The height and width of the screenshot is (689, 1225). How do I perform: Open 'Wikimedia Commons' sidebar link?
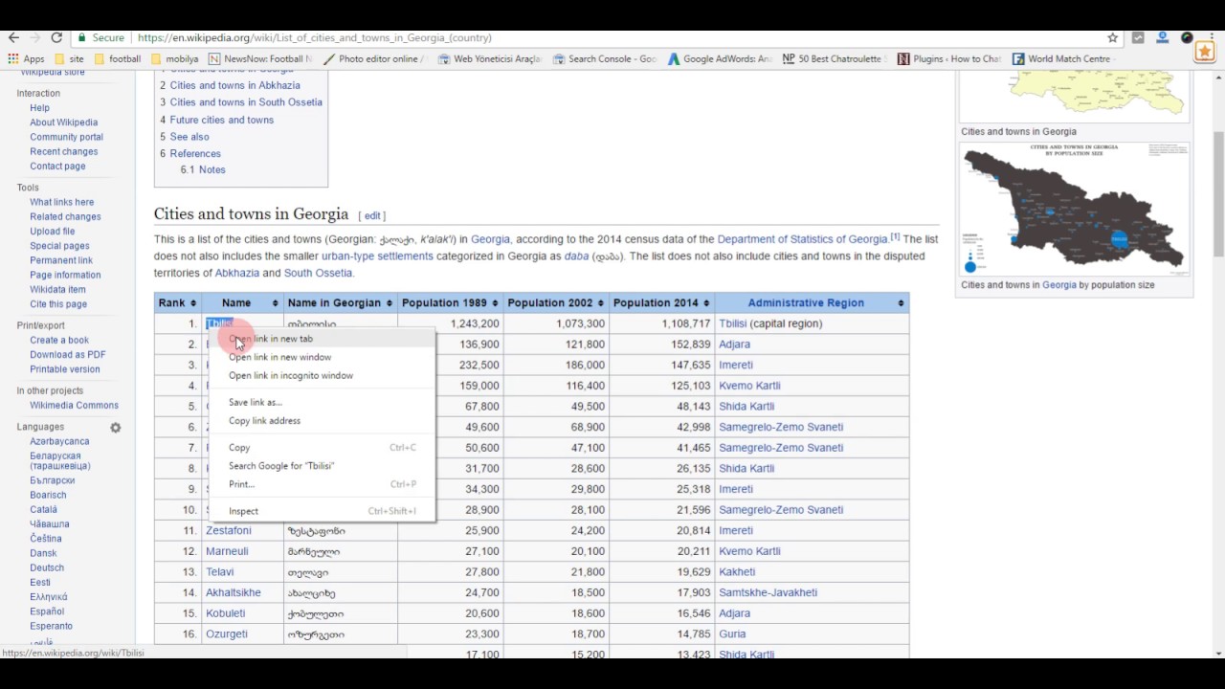coord(74,406)
